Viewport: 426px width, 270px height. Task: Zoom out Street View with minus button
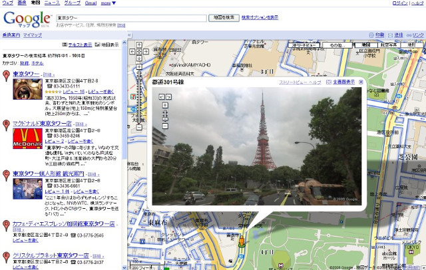point(165,126)
